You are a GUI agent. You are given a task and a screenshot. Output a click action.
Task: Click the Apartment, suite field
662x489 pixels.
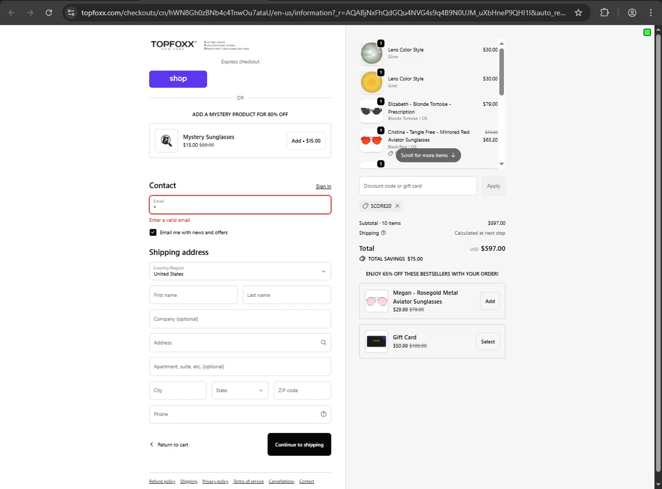click(x=240, y=367)
